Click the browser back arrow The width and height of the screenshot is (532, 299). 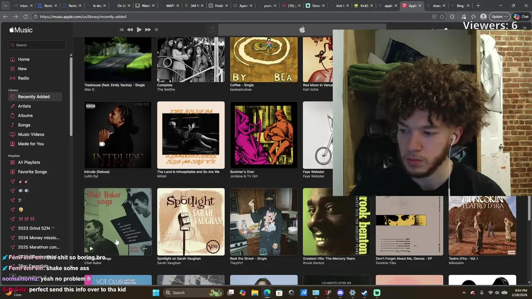(5, 17)
